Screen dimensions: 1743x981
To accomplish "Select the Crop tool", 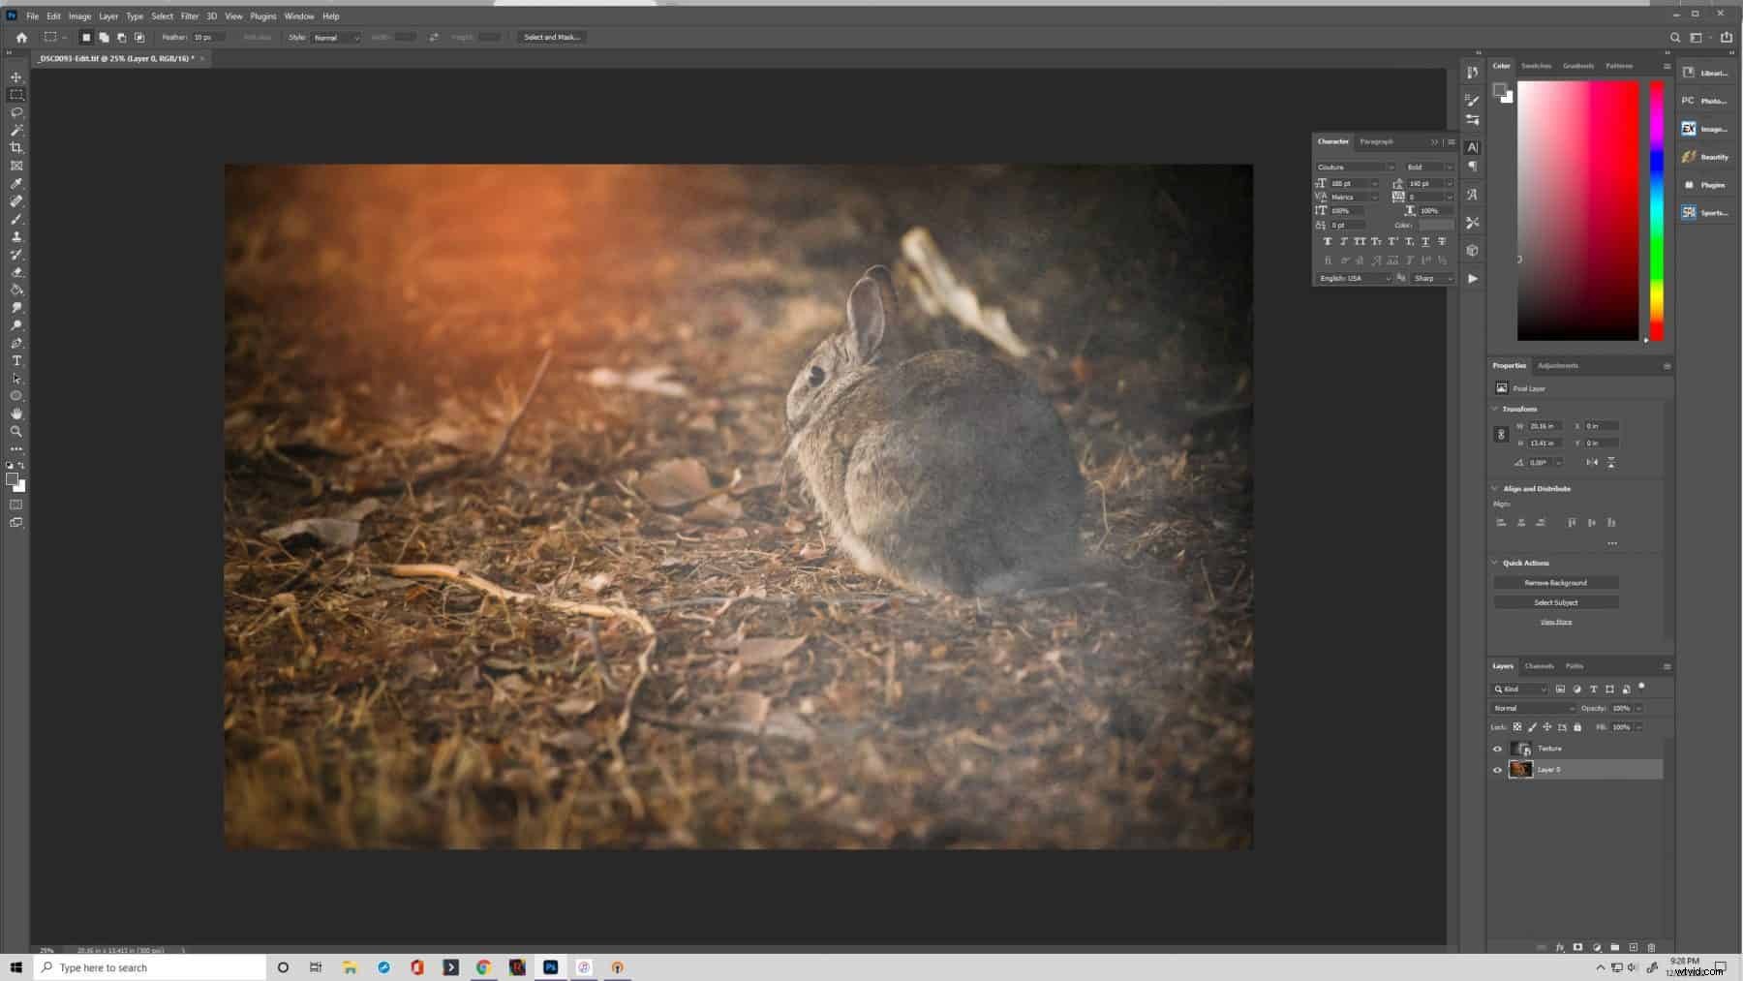I will point(16,147).
